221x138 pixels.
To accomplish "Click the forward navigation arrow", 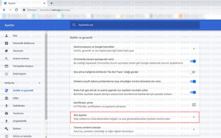I will click(x=10, y=10).
